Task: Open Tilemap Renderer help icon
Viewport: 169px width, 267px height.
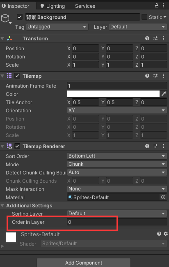Action: click(147, 146)
